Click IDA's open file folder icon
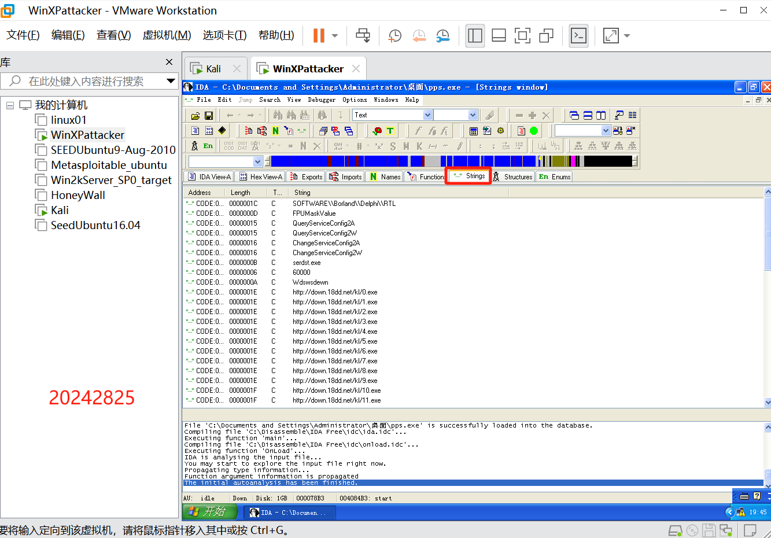Viewport: 771px width, 538px height. click(195, 115)
